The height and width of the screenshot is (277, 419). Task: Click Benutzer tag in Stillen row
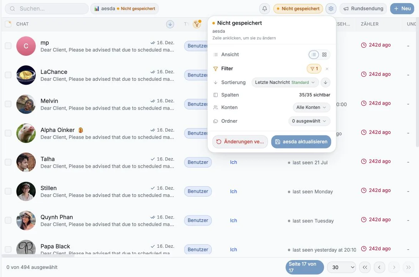coord(198,192)
